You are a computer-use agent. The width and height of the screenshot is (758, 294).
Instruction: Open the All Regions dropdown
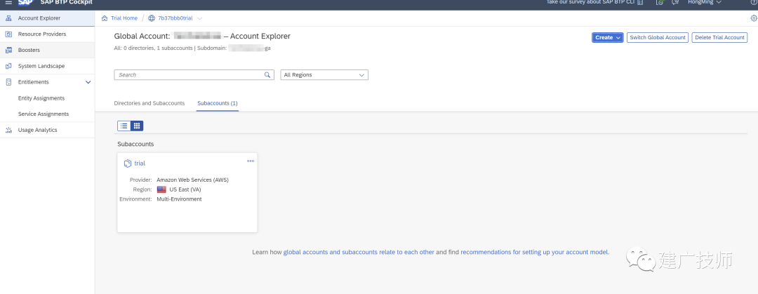pyautogui.click(x=324, y=75)
